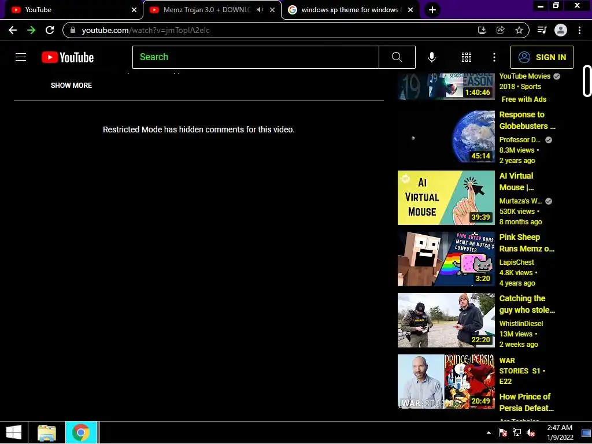Screen dimensions: 592x444
Task: Switch to the windows xp theme tab
Action: click(350, 10)
